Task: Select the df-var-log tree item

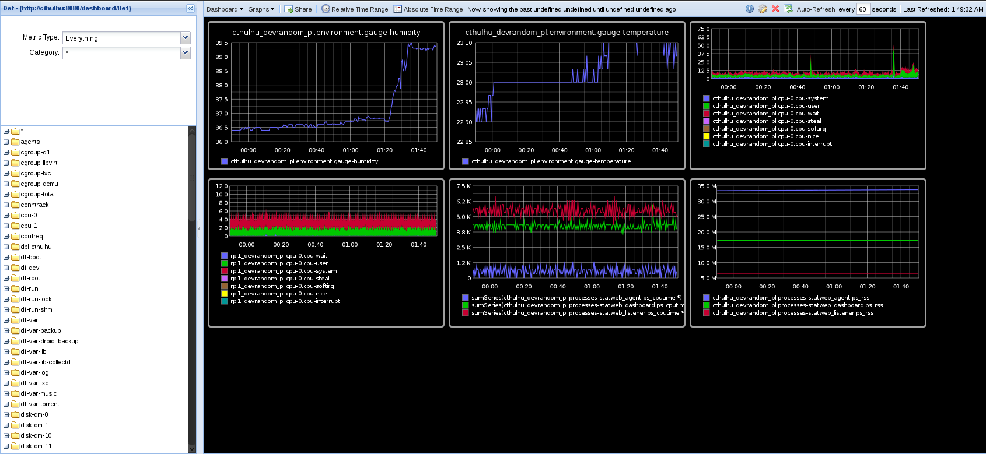Action: [x=34, y=372]
